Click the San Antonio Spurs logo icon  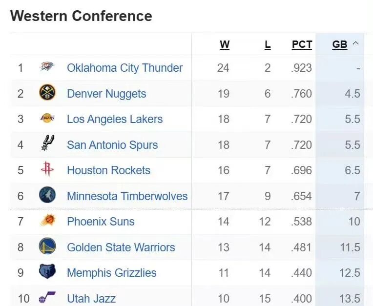[47, 144]
